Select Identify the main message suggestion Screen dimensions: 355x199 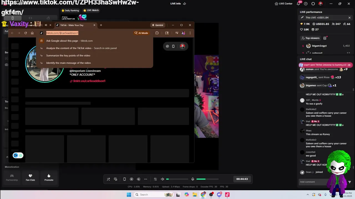[x=95, y=63]
